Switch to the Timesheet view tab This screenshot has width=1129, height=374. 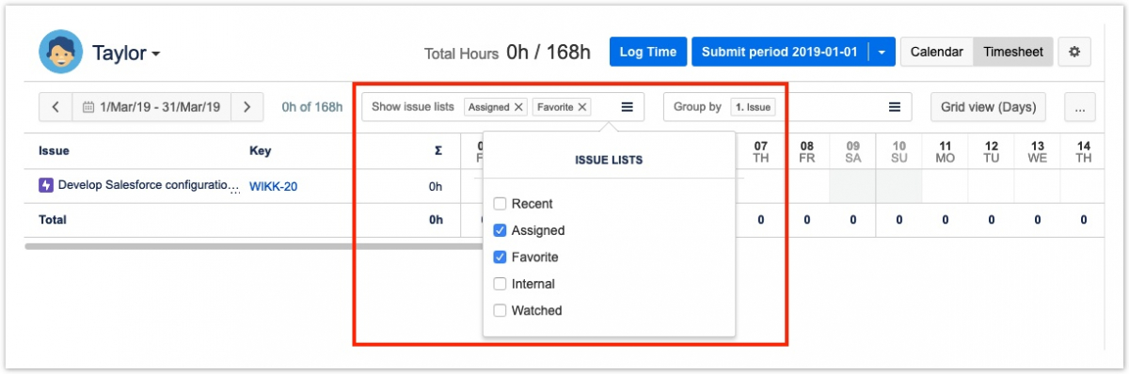[x=1013, y=52]
